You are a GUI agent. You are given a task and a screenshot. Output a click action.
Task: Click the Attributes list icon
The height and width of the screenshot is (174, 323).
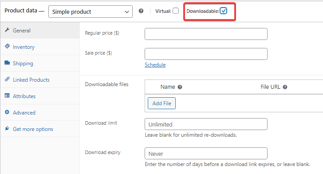click(x=7, y=96)
